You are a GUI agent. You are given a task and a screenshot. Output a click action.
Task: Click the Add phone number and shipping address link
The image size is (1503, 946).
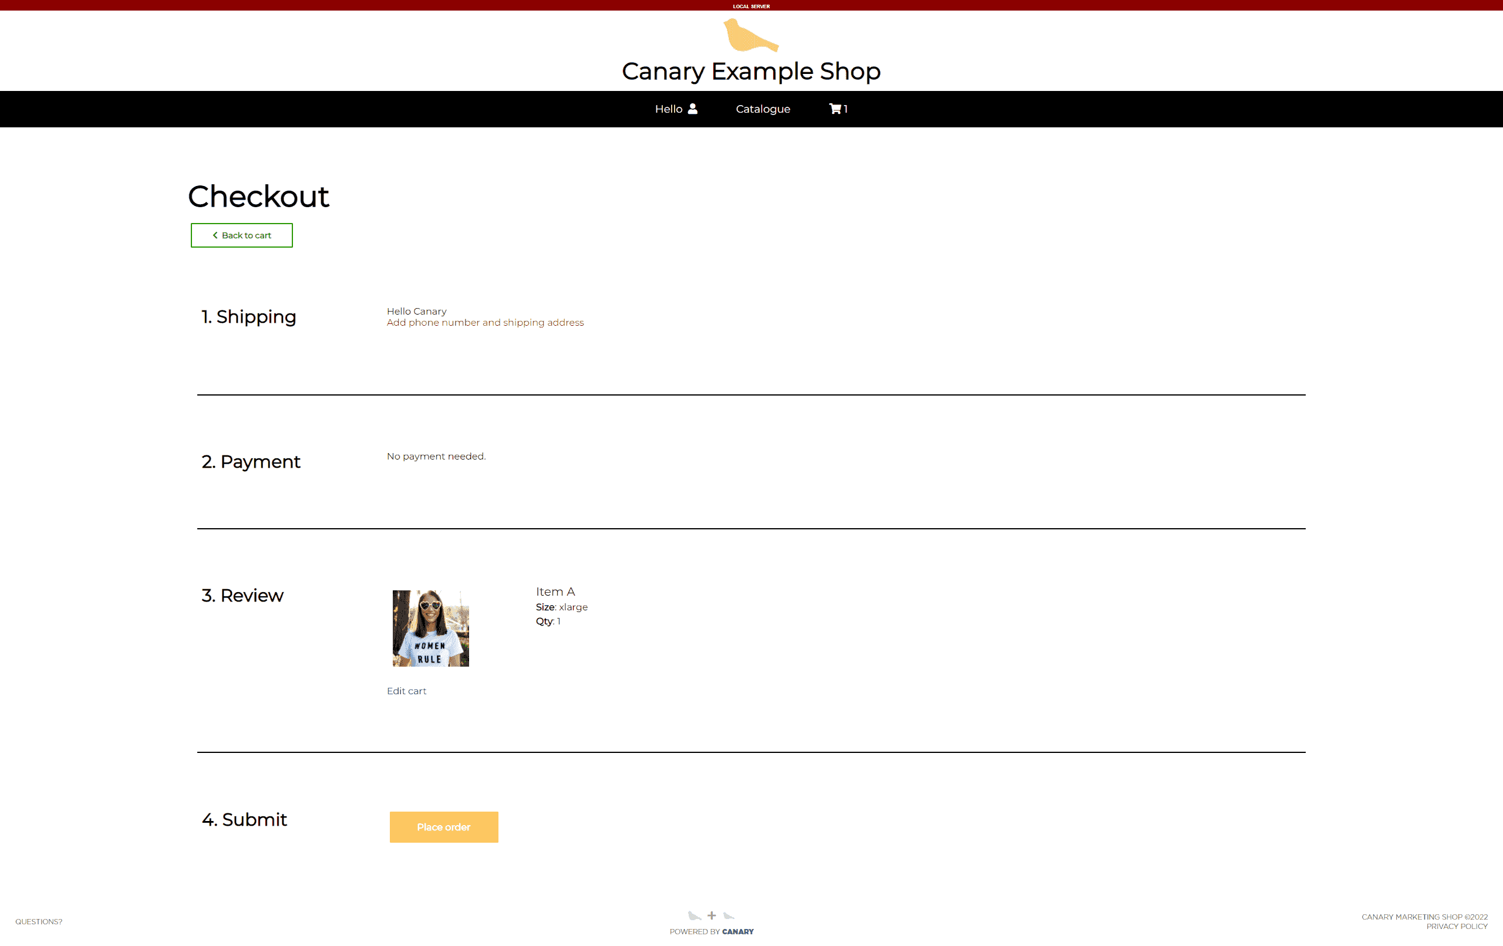tap(485, 323)
